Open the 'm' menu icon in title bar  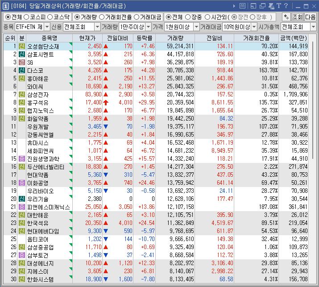242,6
